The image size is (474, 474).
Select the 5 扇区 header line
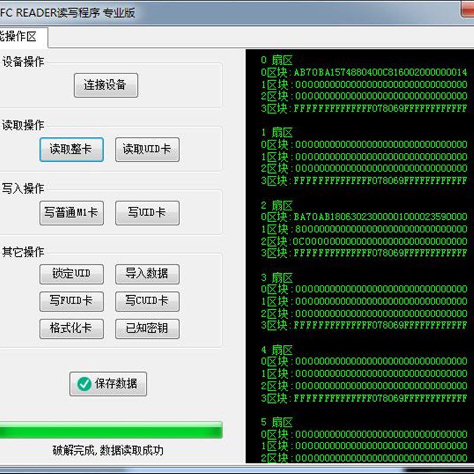(x=277, y=422)
